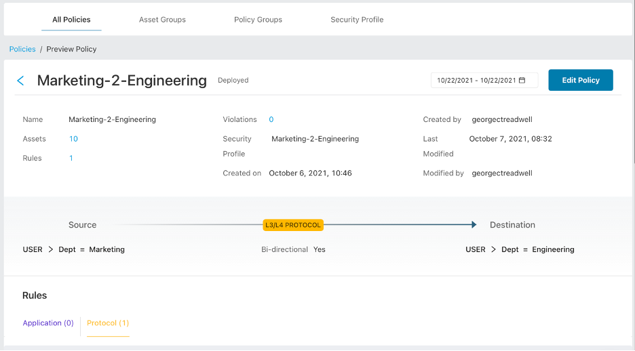Viewport: 635px width, 351px height.
Task: Click the destination USER label
Action: click(476, 249)
